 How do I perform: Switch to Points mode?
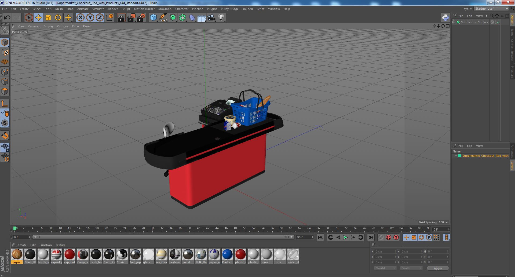tap(5, 72)
